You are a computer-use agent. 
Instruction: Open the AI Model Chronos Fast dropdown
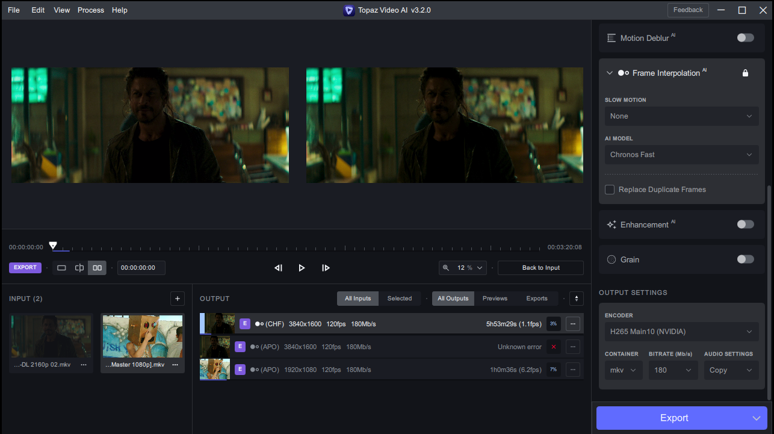[x=681, y=155]
